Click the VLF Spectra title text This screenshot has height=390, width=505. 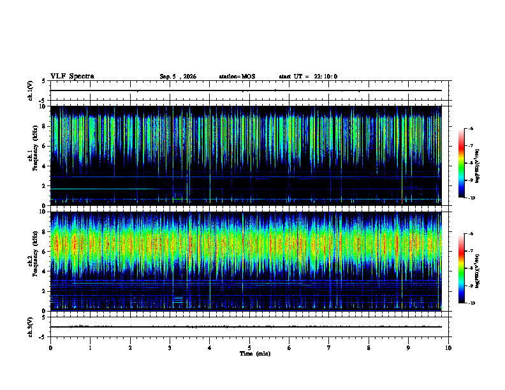[72, 76]
